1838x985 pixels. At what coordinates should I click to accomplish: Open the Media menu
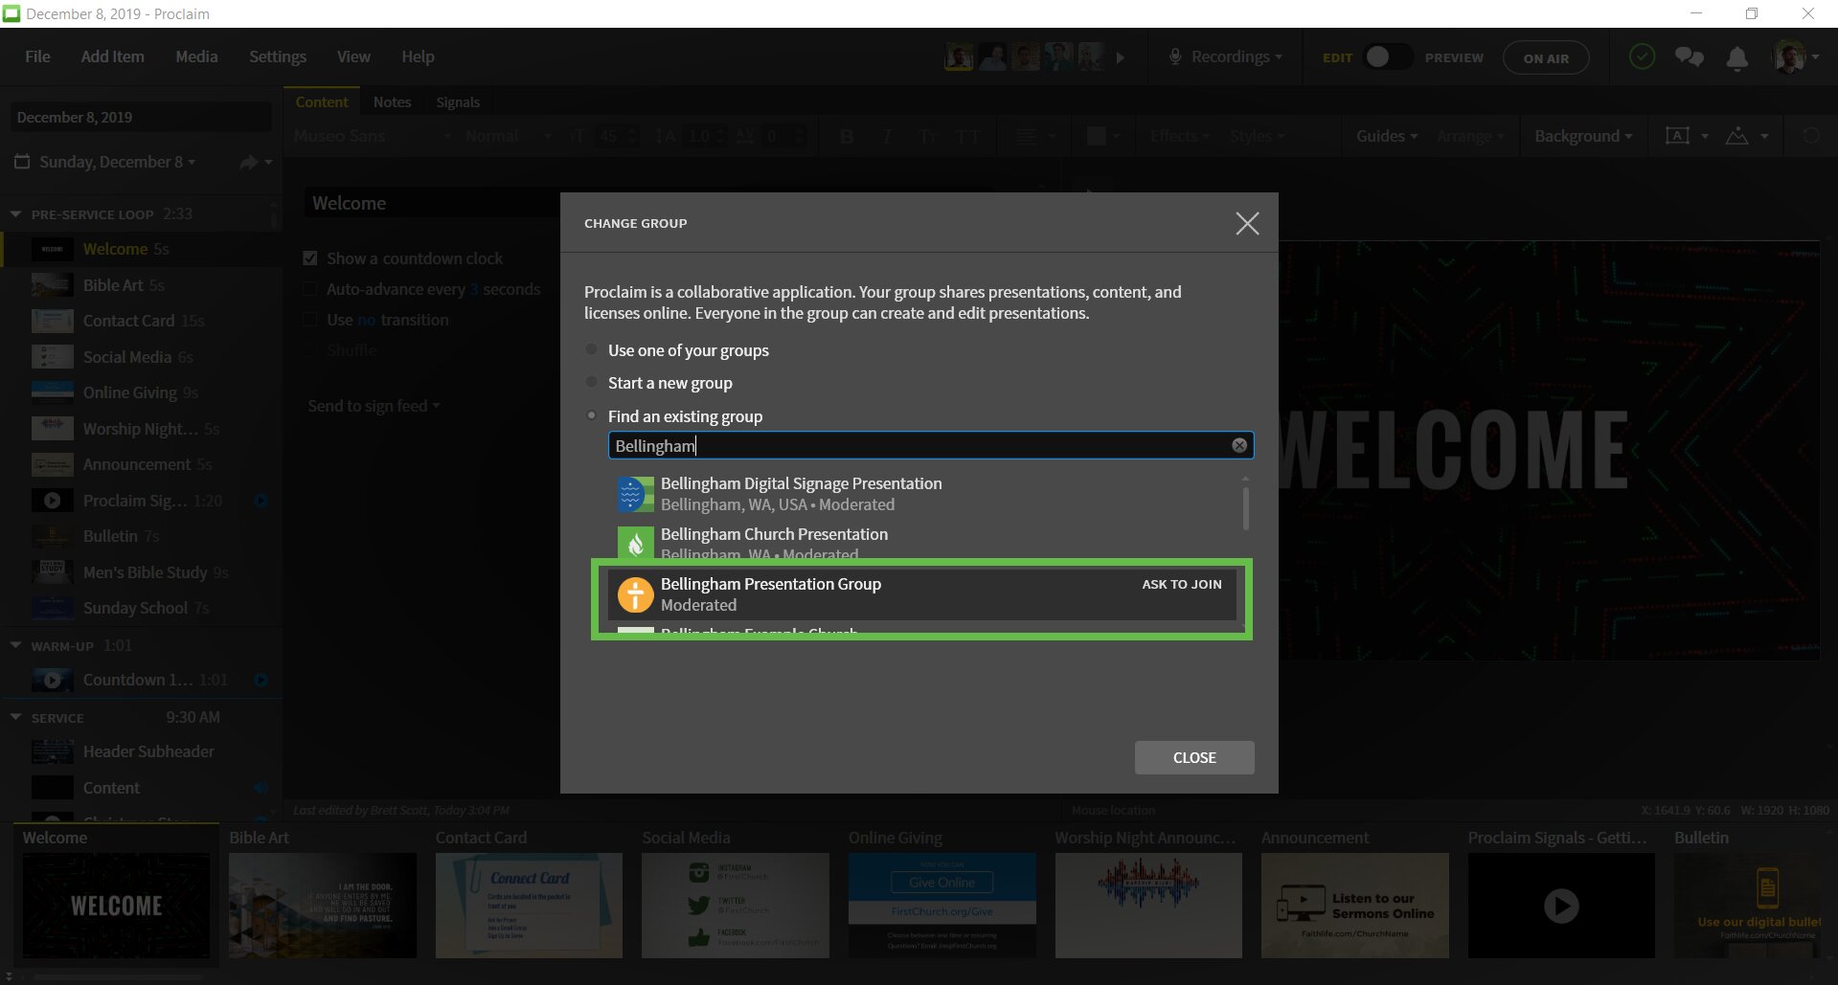click(196, 56)
